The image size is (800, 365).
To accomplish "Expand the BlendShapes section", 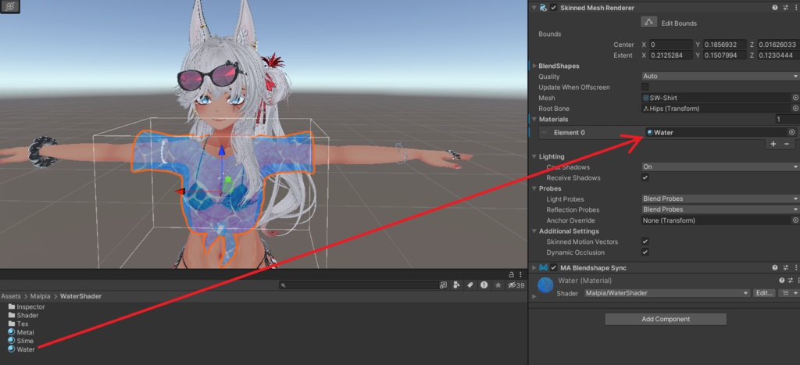I will (534, 66).
